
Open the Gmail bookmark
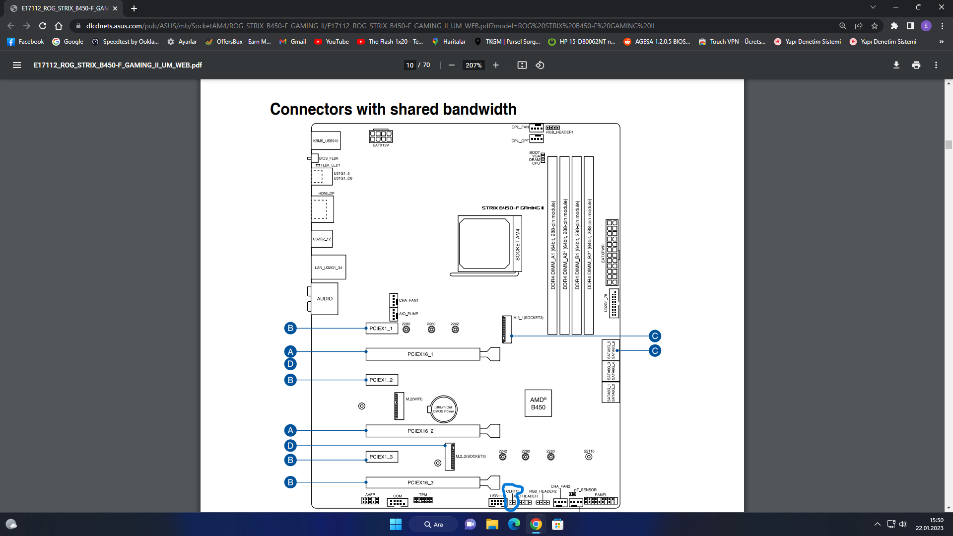point(293,42)
